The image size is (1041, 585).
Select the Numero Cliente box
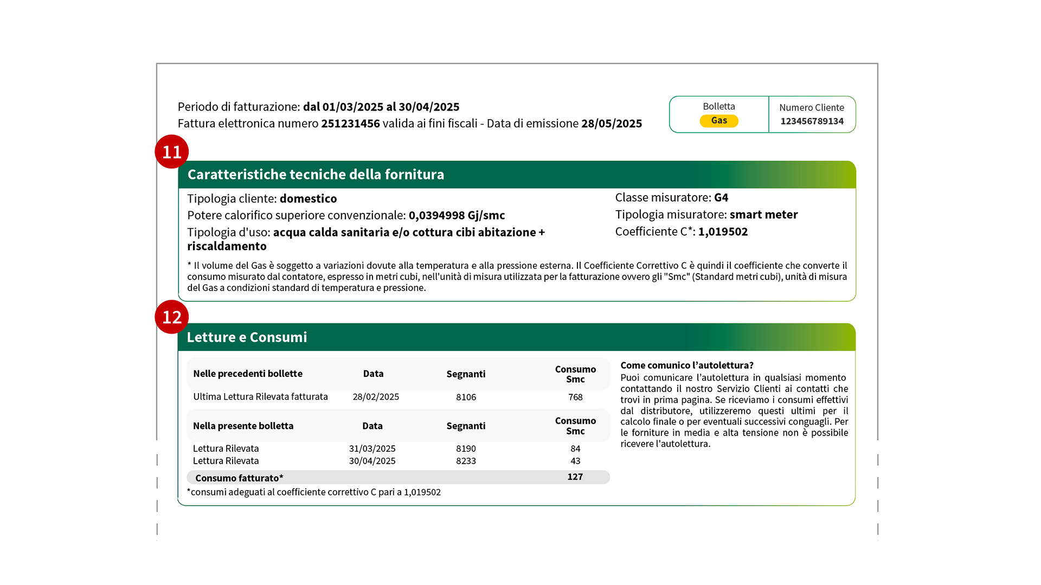pyautogui.click(x=812, y=114)
